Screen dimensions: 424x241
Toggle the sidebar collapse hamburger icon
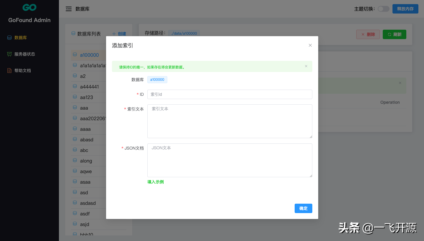(x=69, y=9)
